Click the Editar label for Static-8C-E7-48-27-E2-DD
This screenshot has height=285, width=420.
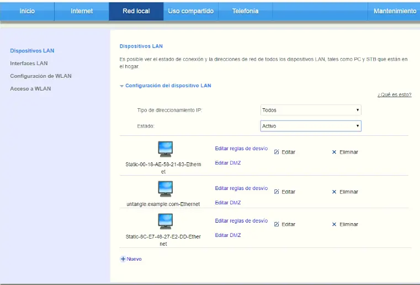coord(289,224)
